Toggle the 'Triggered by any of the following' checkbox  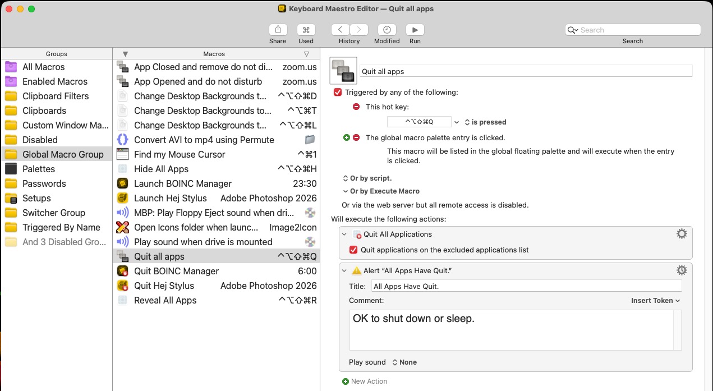[338, 92]
